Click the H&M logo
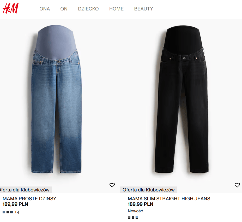Image resolution: width=242 pixels, height=222 pixels. 10,8
